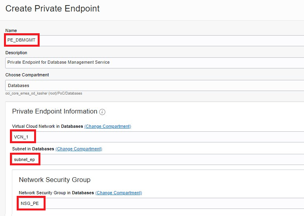The width and height of the screenshot is (304, 216).
Task: Click the Network Security Group section heading
Action: 55,180
